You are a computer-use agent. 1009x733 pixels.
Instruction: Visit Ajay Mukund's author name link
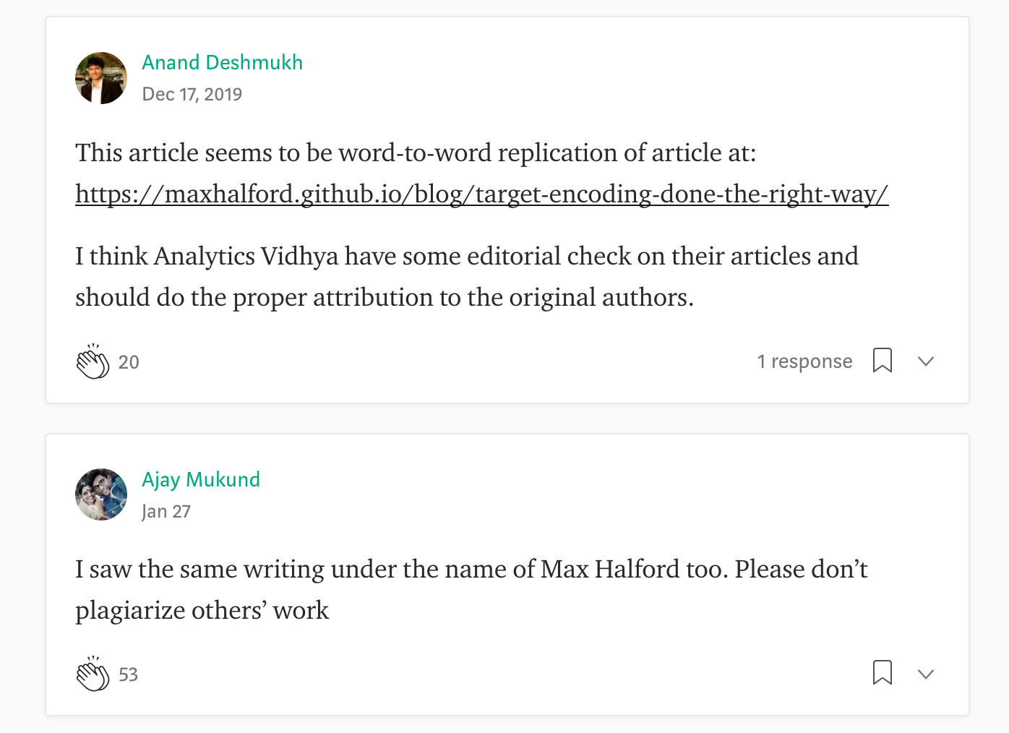(x=201, y=479)
